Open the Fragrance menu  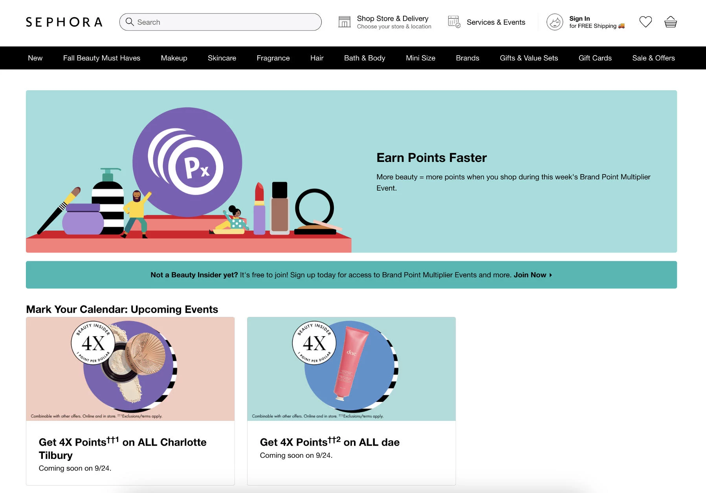273,58
